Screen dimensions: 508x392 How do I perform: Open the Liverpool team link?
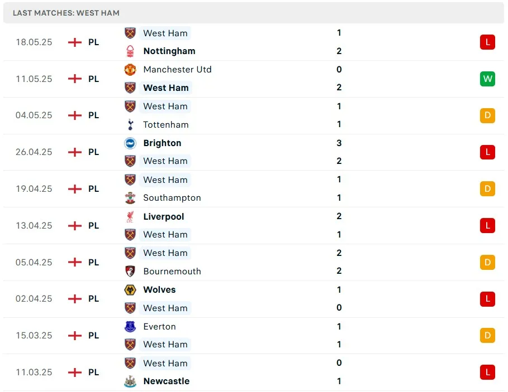(x=163, y=216)
